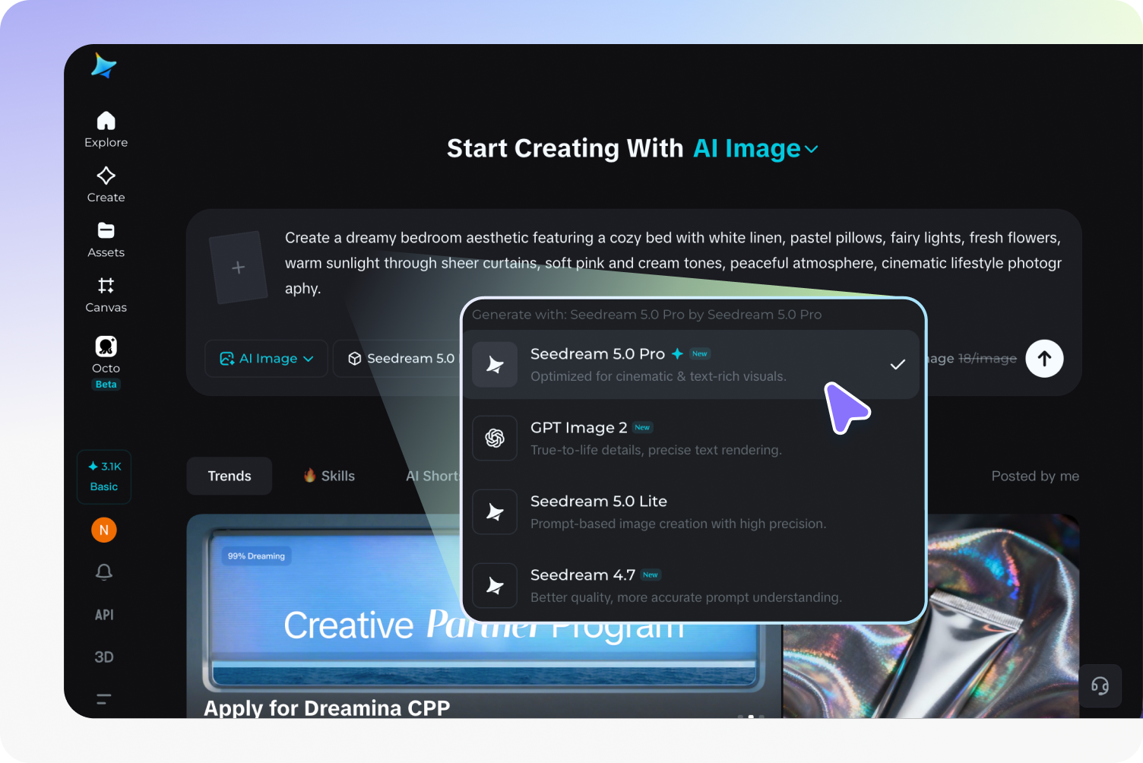Click 'True-to-life details, precise text rendering.' text
Image resolution: width=1143 pixels, height=763 pixels.
[x=656, y=450]
